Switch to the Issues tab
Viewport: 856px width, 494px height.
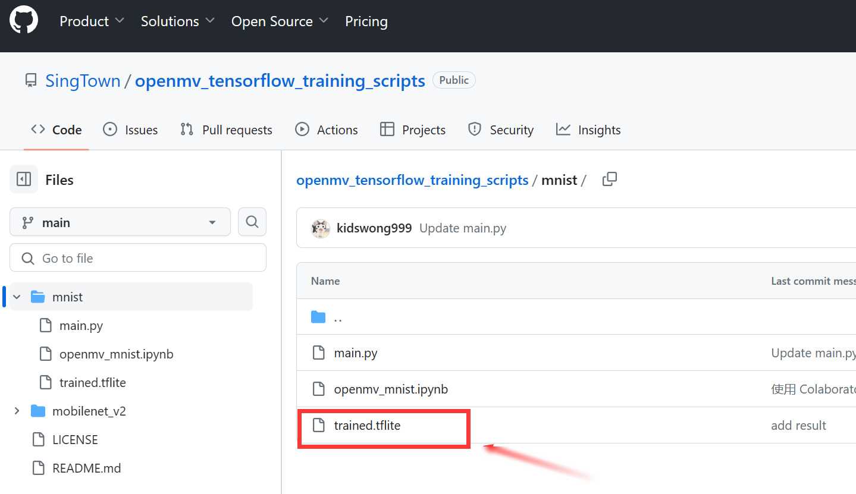[x=130, y=130]
